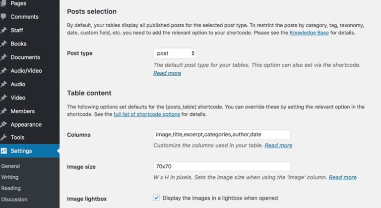Click Read more beside Columns description
This screenshot has height=208, width=381.
(278, 145)
